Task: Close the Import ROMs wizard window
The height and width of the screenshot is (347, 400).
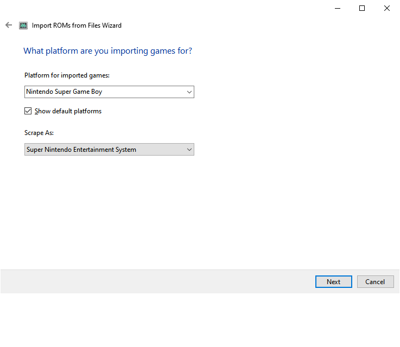Action: click(x=387, y=9)
